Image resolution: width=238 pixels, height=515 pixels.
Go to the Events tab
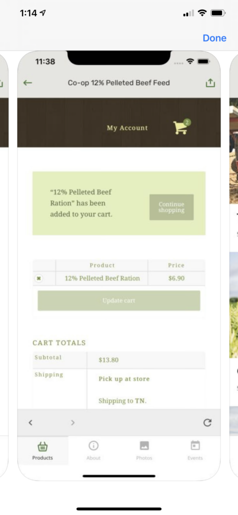pyautogui.click(x=195, y=450)
